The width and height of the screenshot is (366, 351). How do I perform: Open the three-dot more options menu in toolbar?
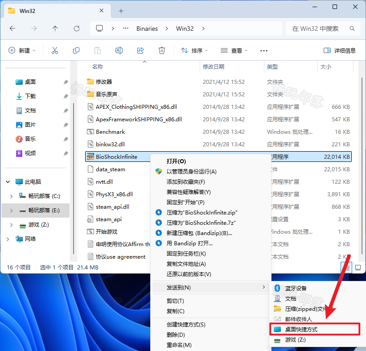(264, 51)
